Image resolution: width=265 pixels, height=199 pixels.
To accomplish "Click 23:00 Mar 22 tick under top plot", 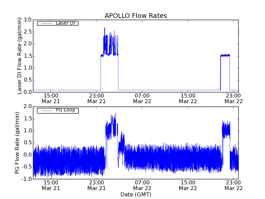I will 233,99.
